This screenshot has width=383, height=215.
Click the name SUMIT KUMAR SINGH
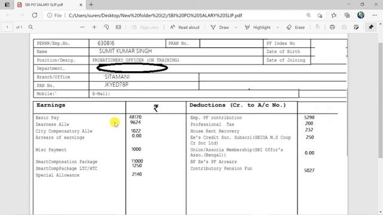(x=125, y=51)
